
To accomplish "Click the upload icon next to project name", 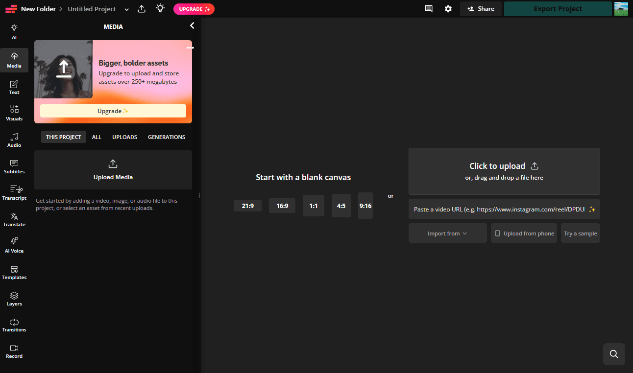I will click(142, 9).
